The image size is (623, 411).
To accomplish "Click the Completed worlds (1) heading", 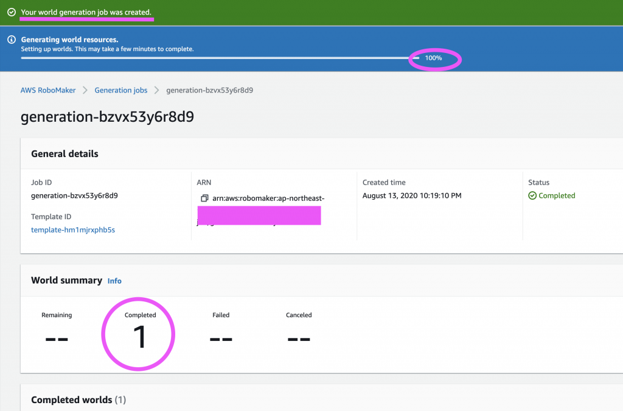I will pyautogui.click(x=78, y=400).
